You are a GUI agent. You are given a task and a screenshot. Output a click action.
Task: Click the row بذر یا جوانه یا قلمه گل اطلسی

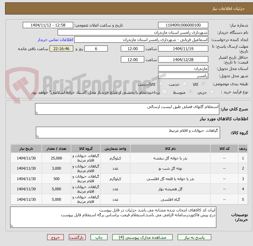coord(129,179)
